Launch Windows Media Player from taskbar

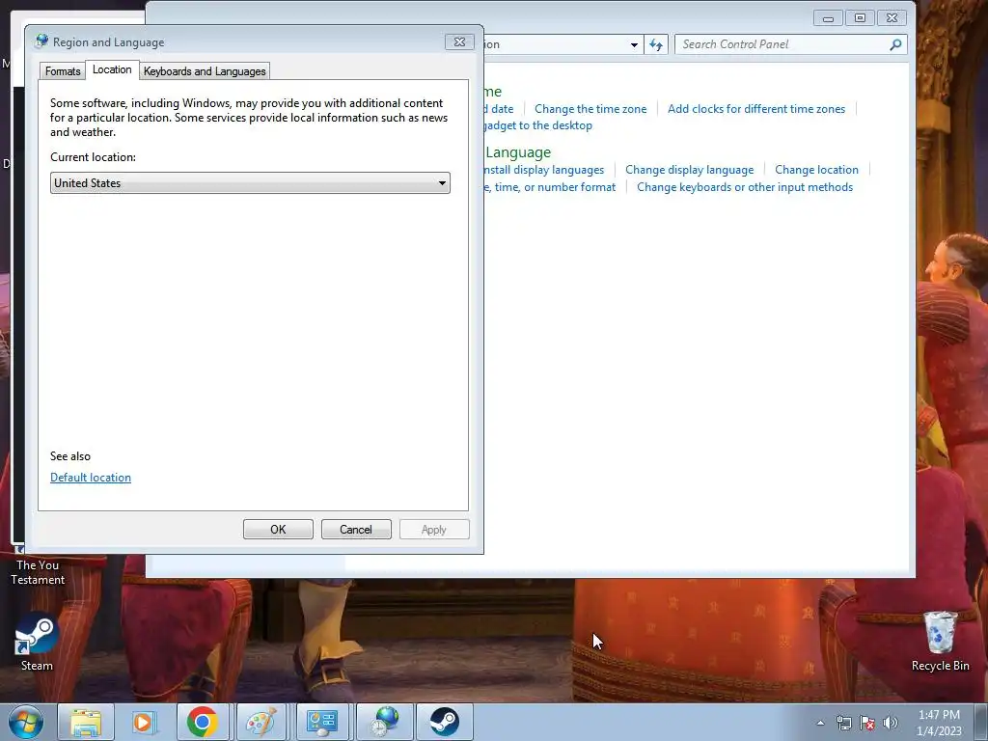[x=144, y=722]
